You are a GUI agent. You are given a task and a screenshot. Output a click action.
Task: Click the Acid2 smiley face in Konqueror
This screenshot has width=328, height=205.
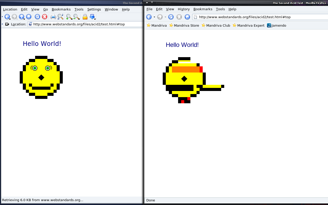(x=41, y=77)
